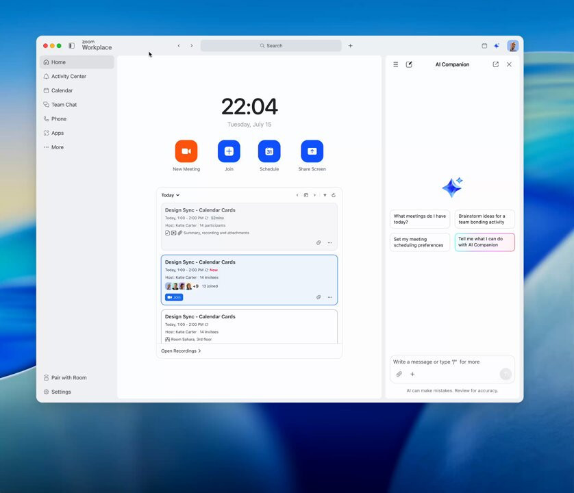Start a new AI Companion chat
Viewport: 574px width, 493px height.
(x=409, y=64)
